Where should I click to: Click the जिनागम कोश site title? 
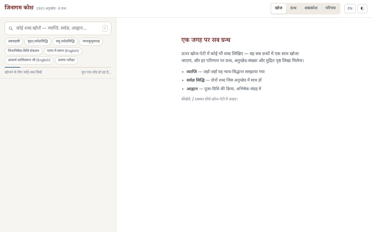19,8
